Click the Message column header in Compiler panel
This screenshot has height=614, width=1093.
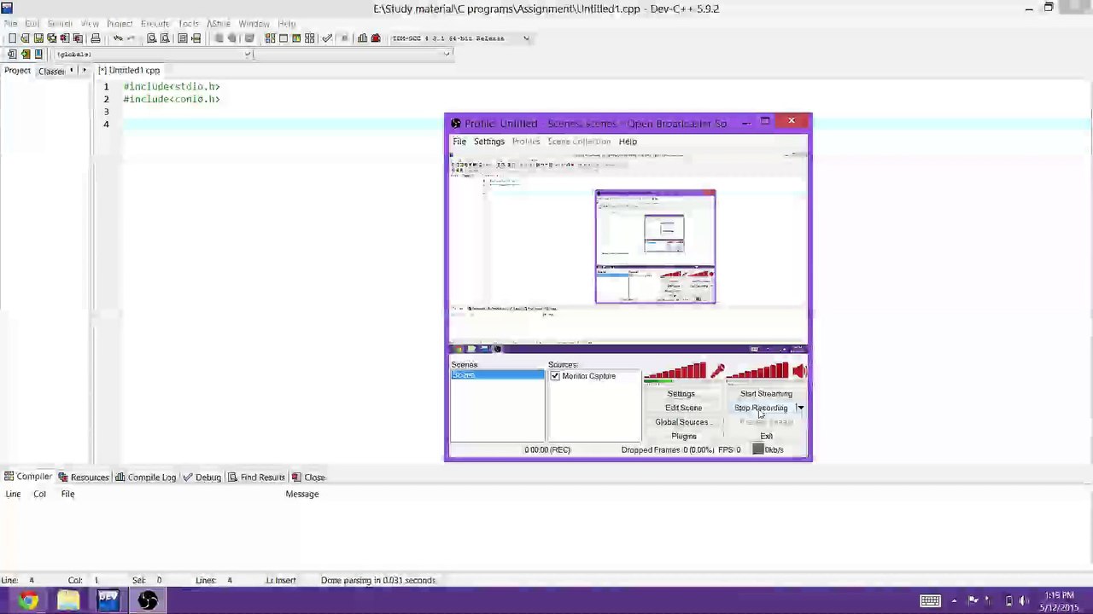click(302, 495)
